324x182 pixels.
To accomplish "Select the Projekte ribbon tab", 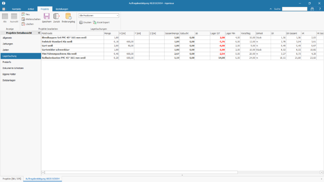I will pyautogui.click(x=45, y=9).
